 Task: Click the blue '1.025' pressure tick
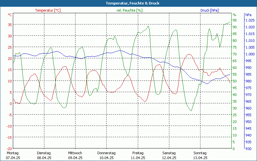click(x=250, y=20)
